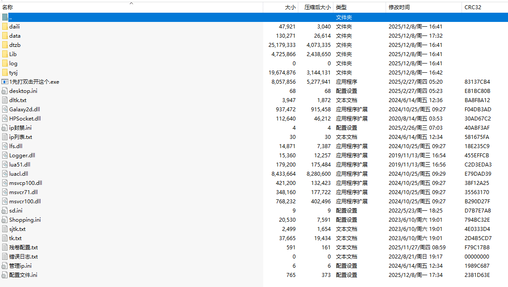Sort the list by 名称 column header
Image resolution: width=508 pixels, height=287 pixels.
[x=8, y=7]
